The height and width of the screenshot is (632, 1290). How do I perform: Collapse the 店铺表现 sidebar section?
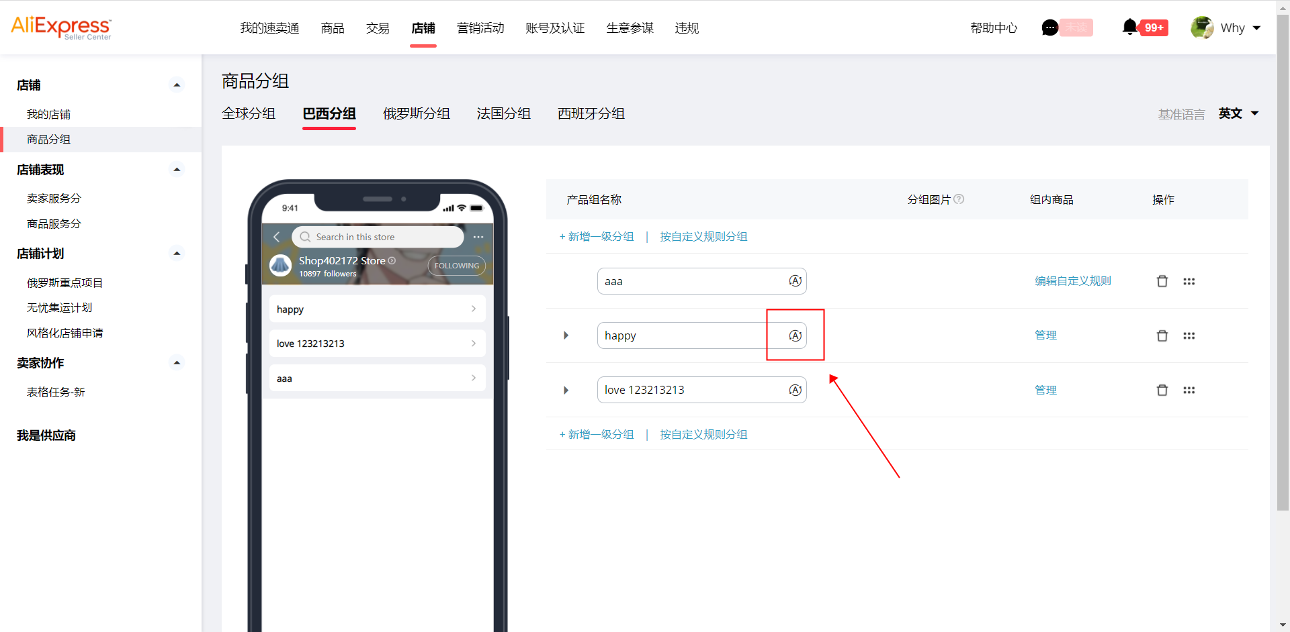pos(177,170)
